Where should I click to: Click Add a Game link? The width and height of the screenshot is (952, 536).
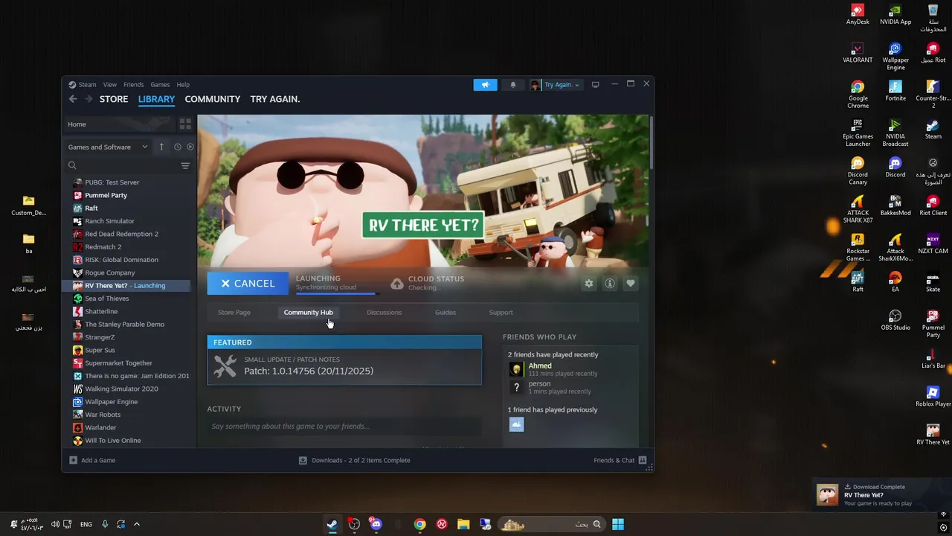tap(98, 460)
